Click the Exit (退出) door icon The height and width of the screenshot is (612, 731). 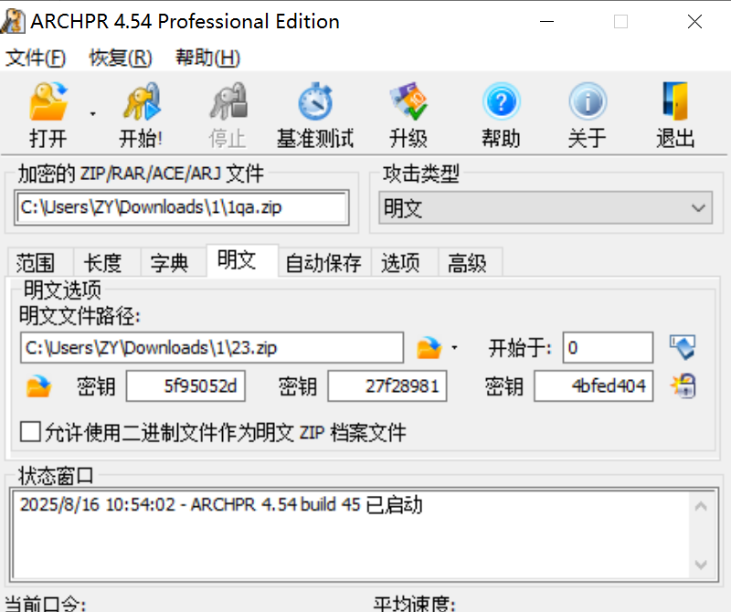675,101
